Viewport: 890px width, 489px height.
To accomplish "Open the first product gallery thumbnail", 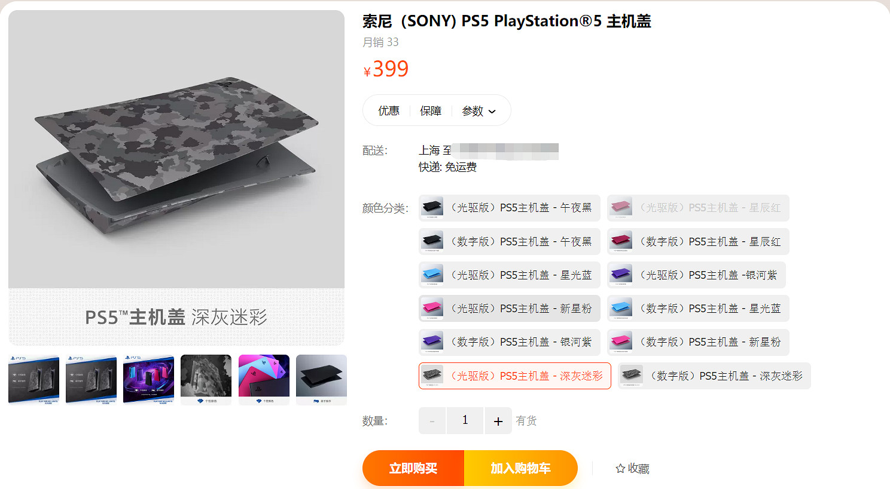I will (33, 379).
